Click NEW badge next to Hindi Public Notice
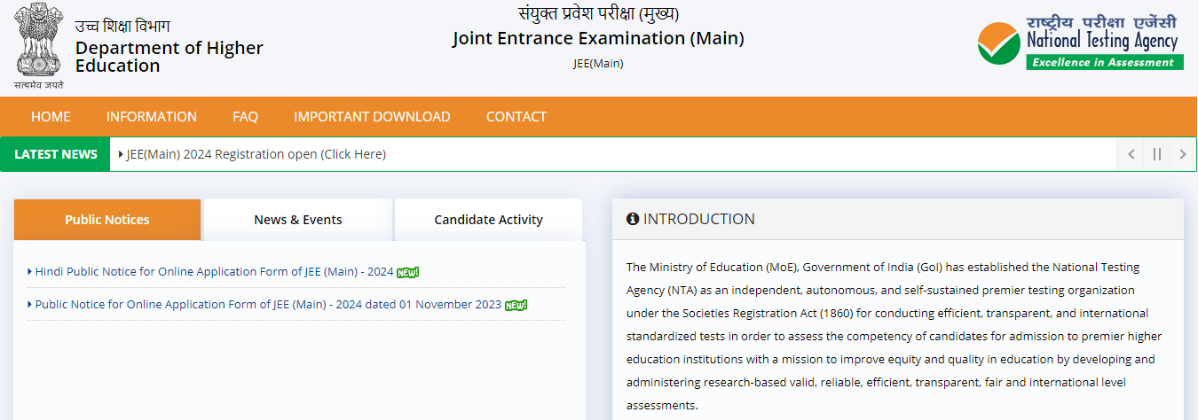Viewport: 1198px width, 420px height. 407,272
